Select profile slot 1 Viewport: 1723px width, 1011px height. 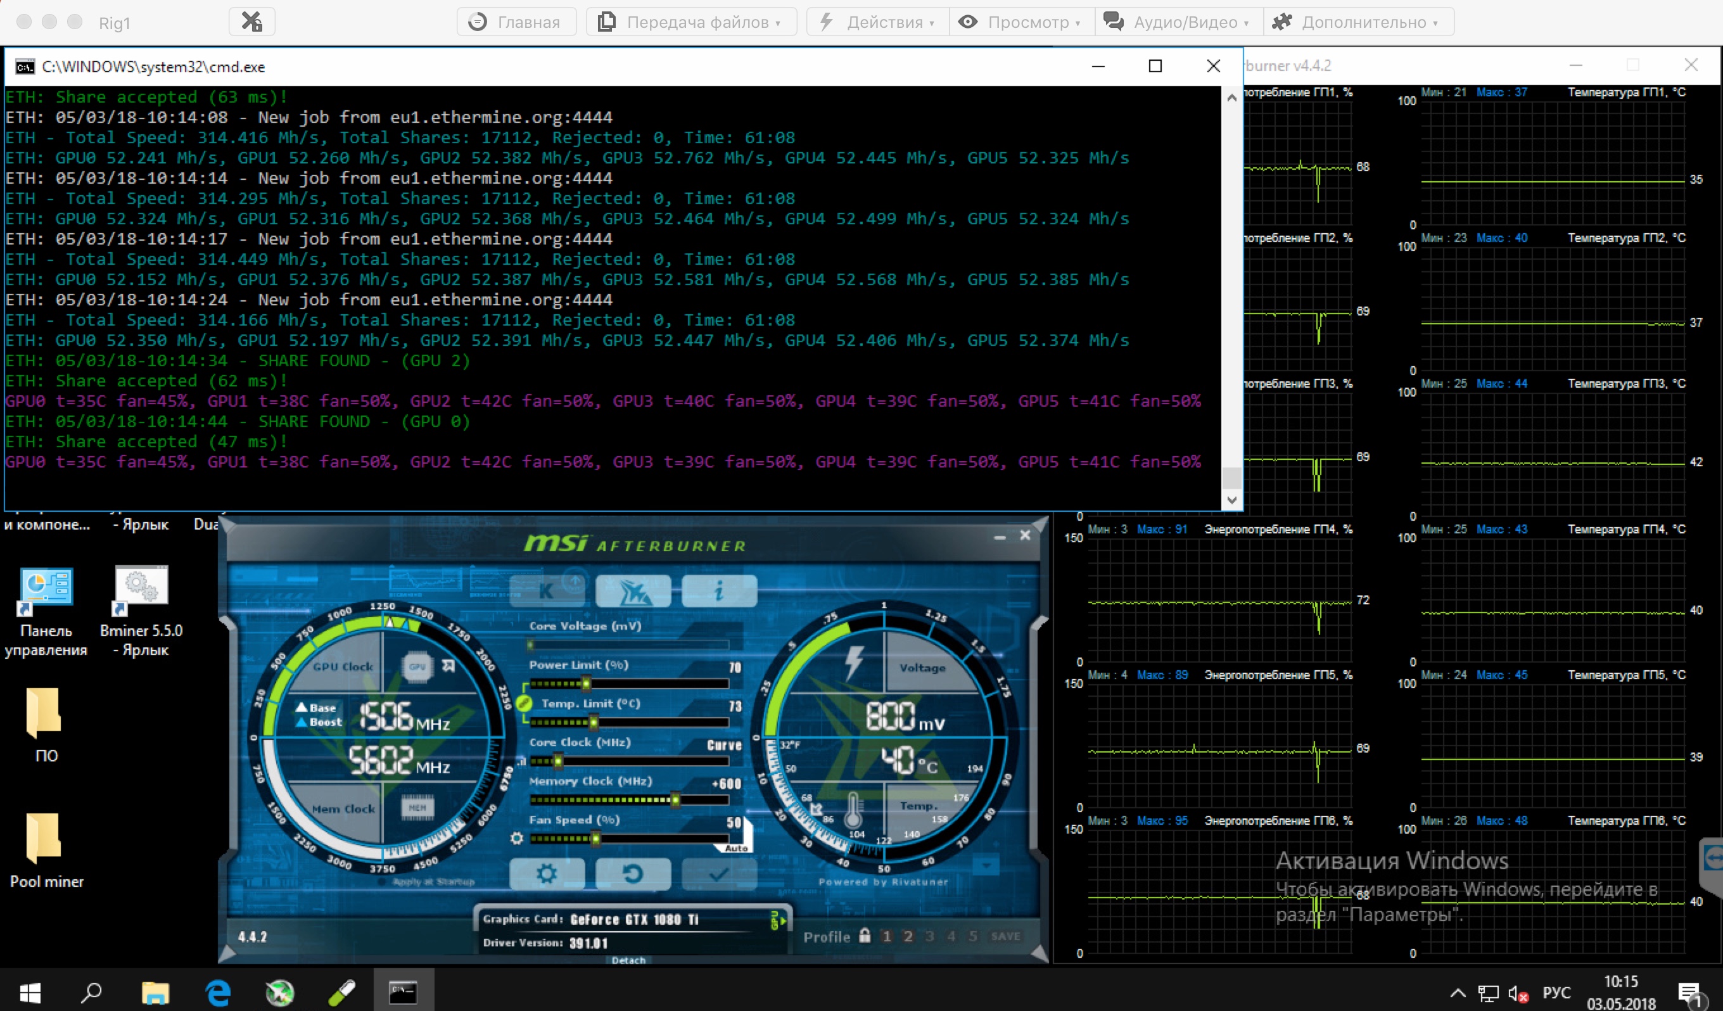[x=887, y=936]
